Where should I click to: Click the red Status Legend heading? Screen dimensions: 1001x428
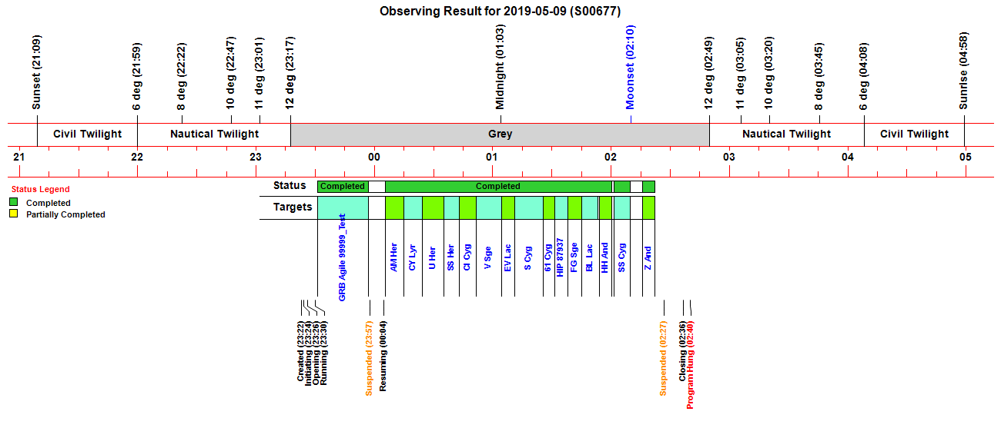(40, 189)
